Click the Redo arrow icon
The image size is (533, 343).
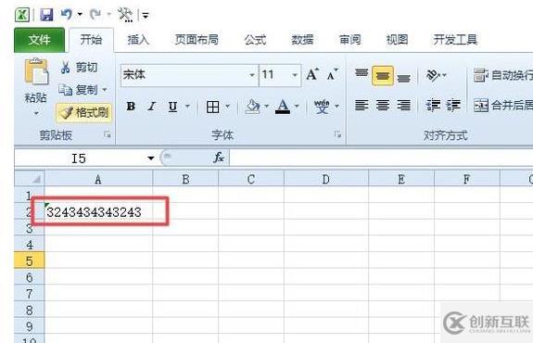click(x=95, y=14)
